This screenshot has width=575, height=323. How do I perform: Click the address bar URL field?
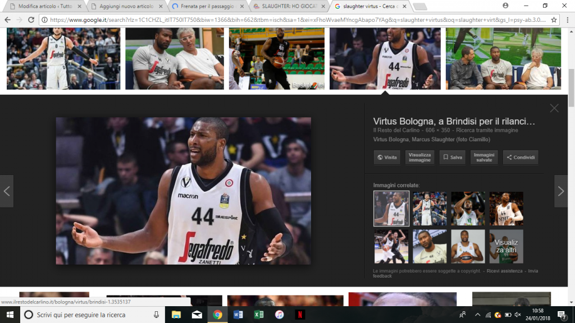298,20
